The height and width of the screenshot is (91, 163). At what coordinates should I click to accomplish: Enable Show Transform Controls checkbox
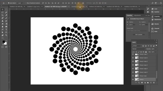(x=25, y=3)
